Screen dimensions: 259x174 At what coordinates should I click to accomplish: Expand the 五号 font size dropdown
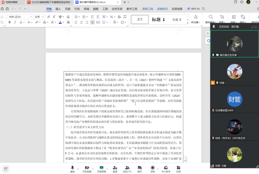43,17
